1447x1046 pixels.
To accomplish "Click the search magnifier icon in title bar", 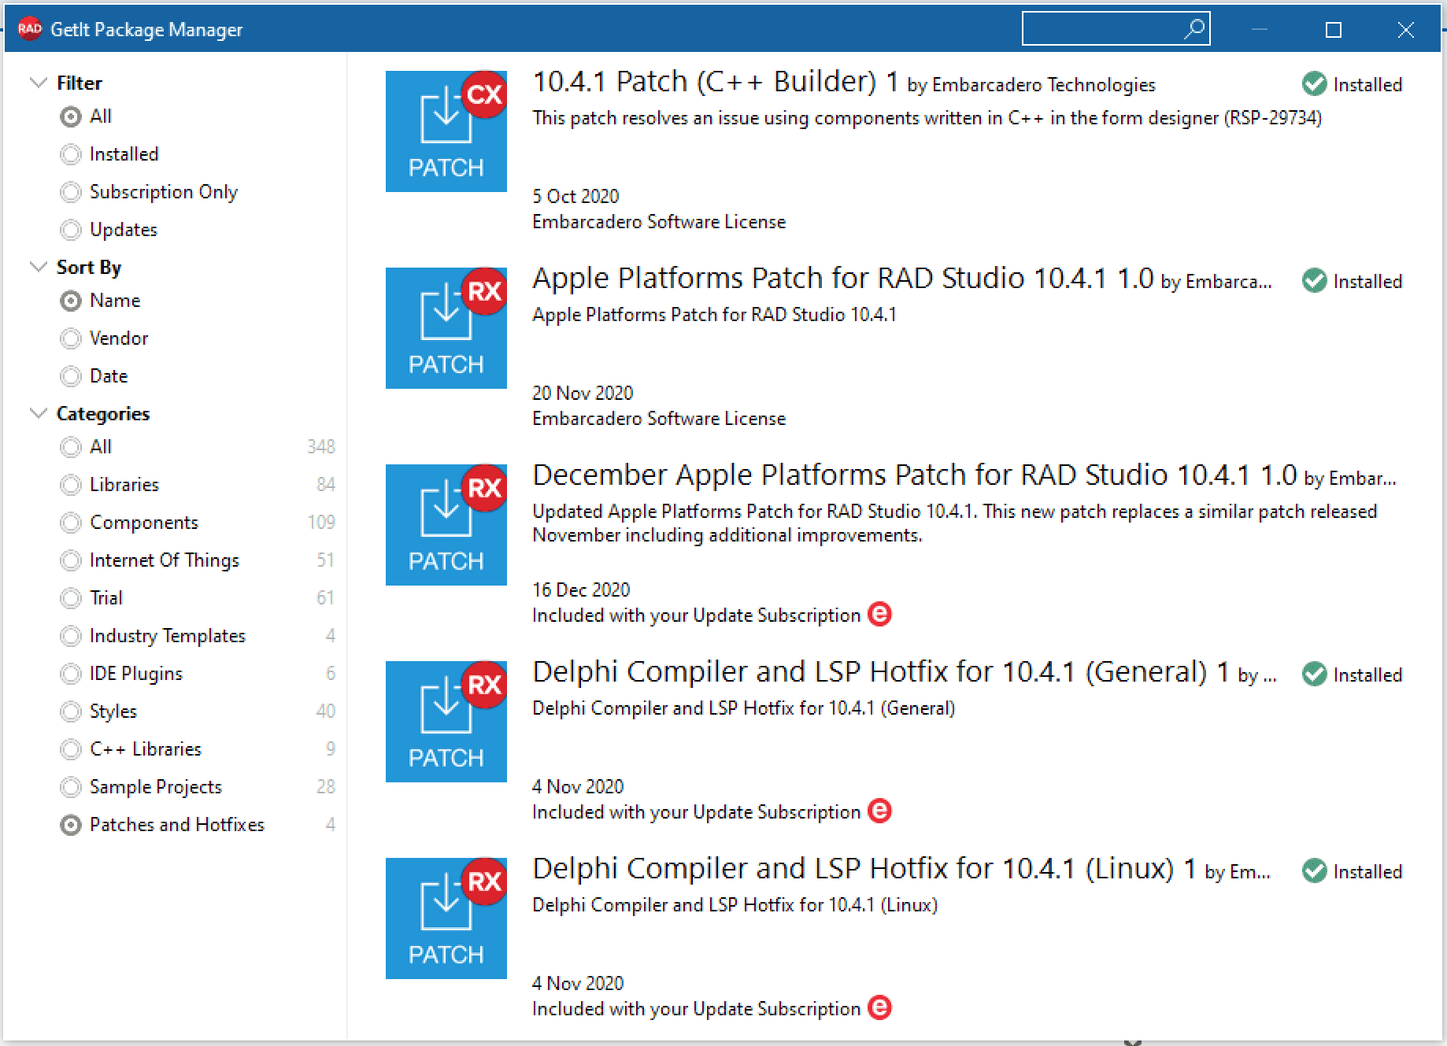I will coord(1193,29).
